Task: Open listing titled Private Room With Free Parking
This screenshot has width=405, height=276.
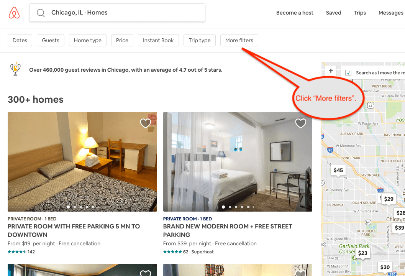Action: point(74,230)
